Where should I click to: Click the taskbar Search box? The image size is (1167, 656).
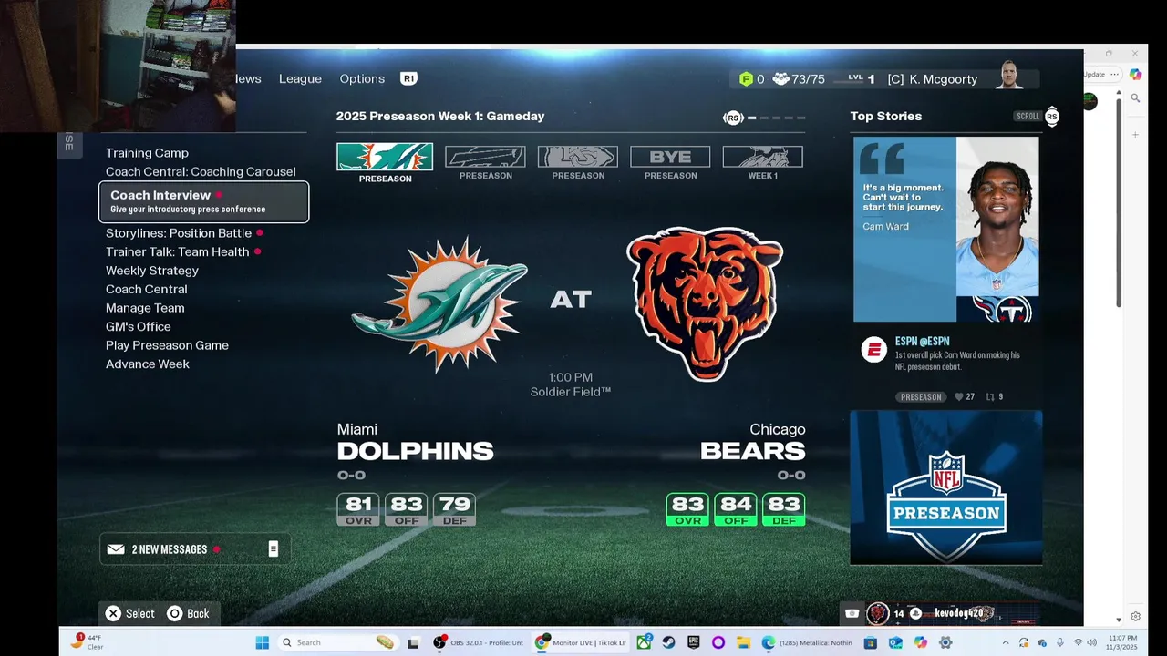click(x=337, y=642)
